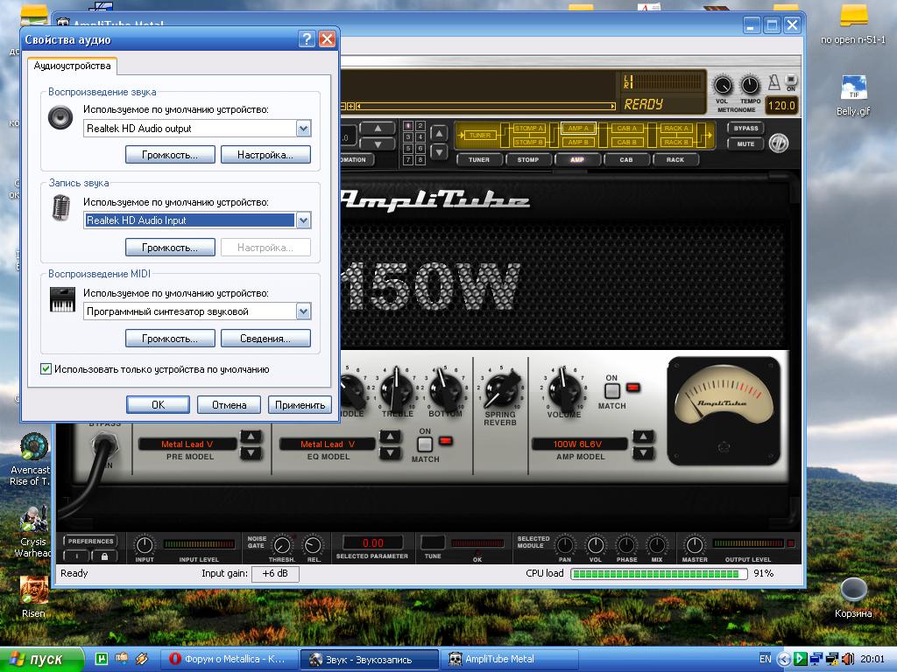
Task: Expand the Realtek HD Audio output dropdown
Action: [303, 129]
